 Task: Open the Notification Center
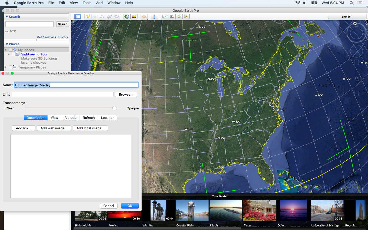[360, 3]
